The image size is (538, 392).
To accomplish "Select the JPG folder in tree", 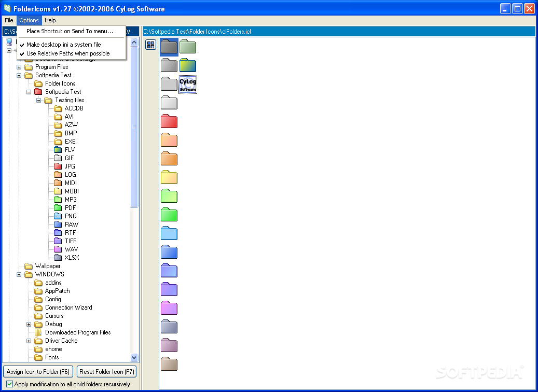I will 70,166.
